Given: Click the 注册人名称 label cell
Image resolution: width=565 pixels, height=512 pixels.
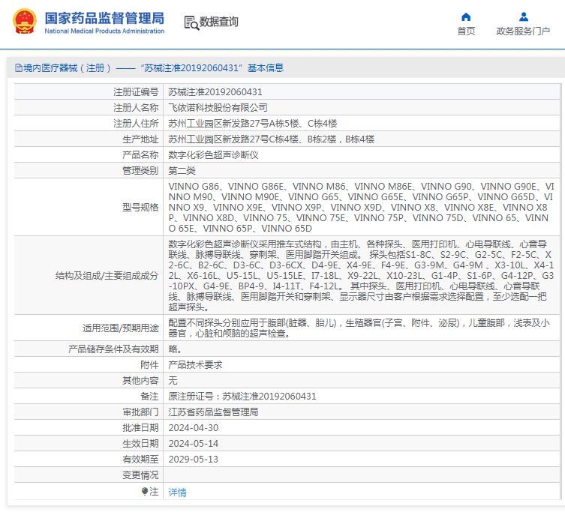Looking at the screenshot, I should pos(89,108).
